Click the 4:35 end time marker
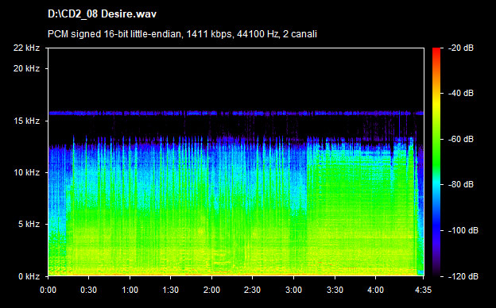This screenshot has height=308, width=496. pyautogui.click(x=423, y=290)
